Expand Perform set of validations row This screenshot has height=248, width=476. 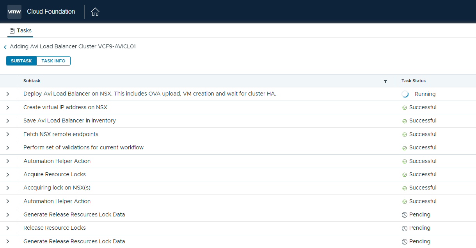pos(8,147)
